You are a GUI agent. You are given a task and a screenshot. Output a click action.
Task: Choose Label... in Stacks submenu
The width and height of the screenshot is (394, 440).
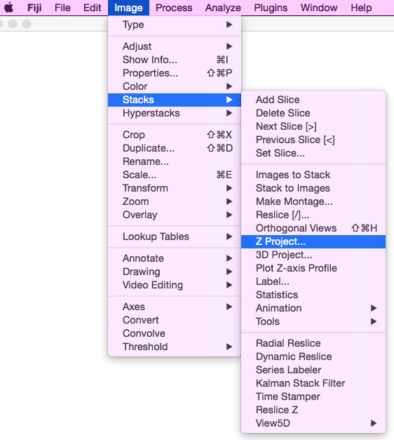[313, 281]
